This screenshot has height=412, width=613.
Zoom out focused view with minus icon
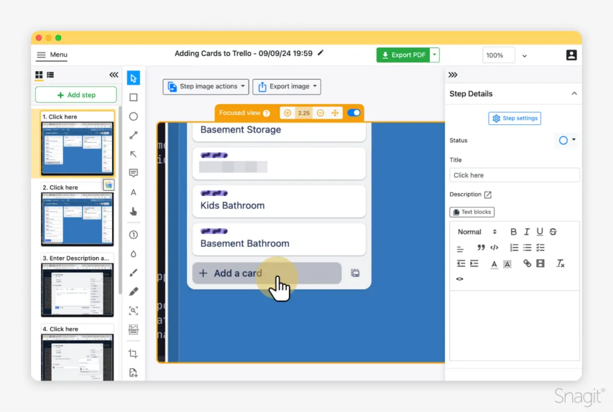click(x=320, y=113)
